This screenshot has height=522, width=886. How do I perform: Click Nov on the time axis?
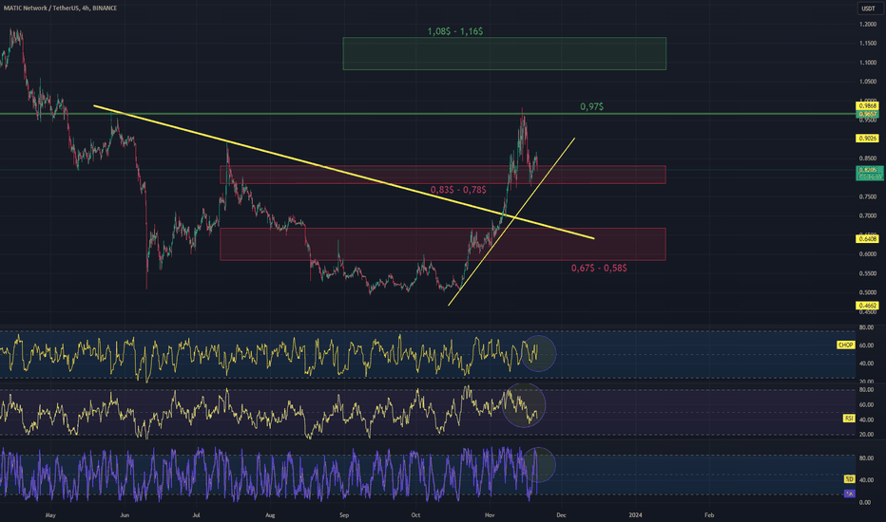pyautogui.click(x=490, y=515)
